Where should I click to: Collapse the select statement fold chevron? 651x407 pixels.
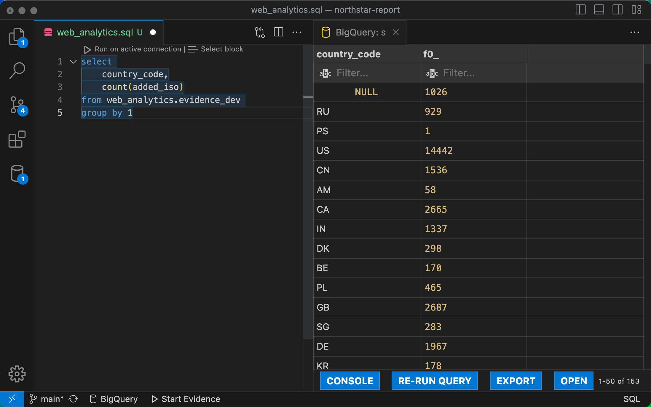point(73,62)
